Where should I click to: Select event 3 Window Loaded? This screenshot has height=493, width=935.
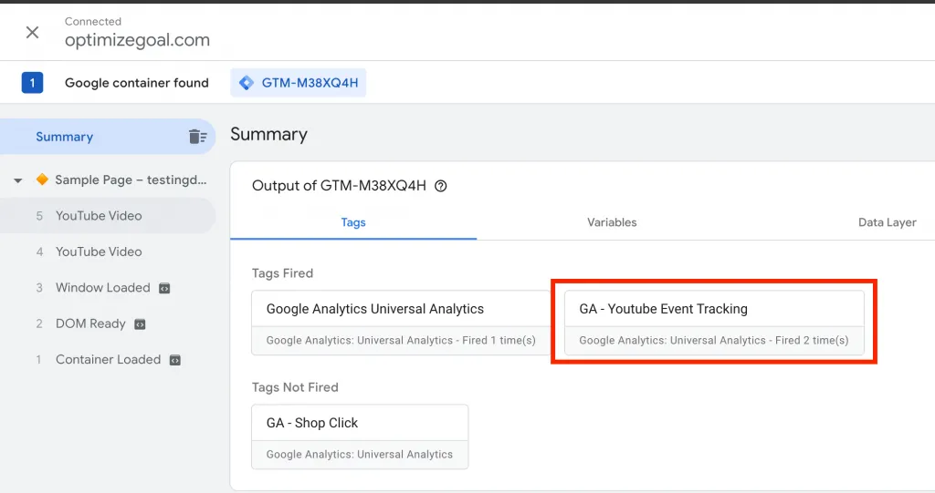(108, 288)
